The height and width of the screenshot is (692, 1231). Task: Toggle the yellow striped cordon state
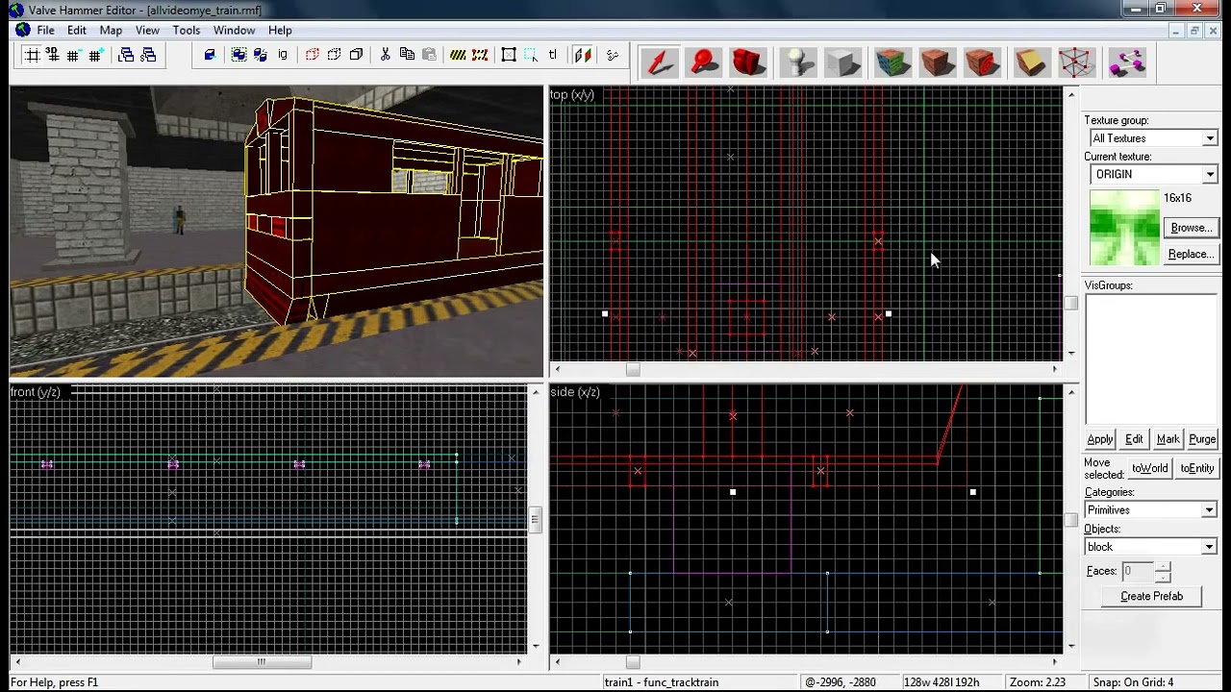[x=458, y=55]
